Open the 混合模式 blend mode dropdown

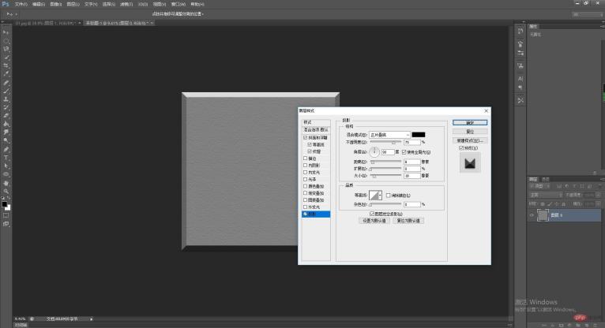coord(389,135)
